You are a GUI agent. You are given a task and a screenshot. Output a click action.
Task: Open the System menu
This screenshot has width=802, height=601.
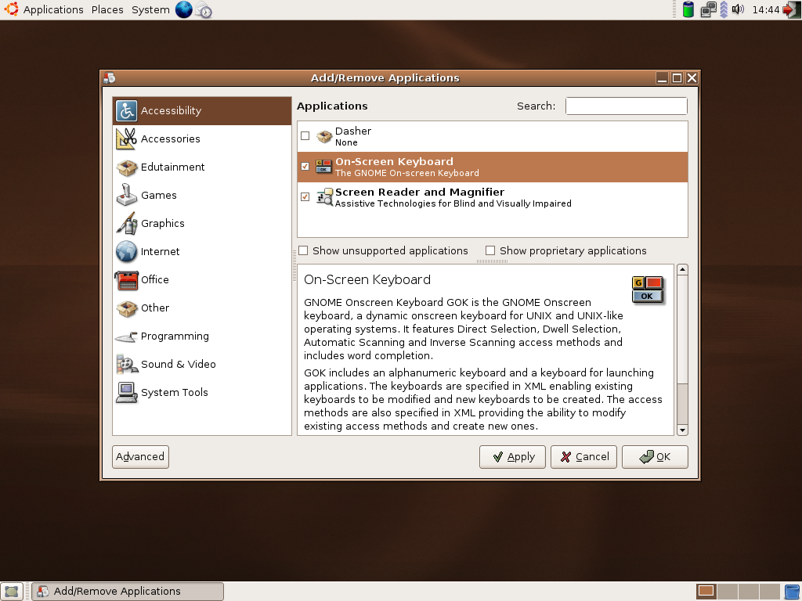tap(150, 9)
